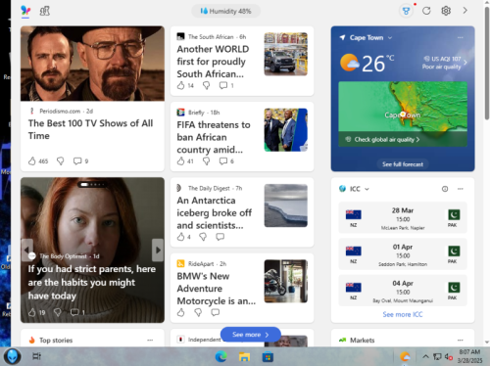Viewport: 490px width, 366px height.
Task: Open Microsoft Edge from taskbar
Action: tap(221, 356)
